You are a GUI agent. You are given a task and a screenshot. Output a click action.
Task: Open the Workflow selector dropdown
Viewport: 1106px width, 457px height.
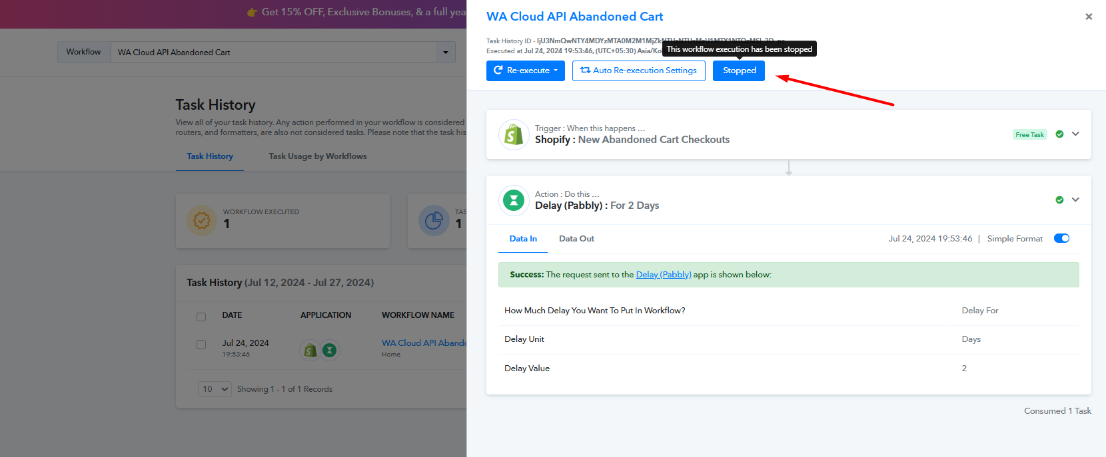pyautogui.click(x=283, y=53)
